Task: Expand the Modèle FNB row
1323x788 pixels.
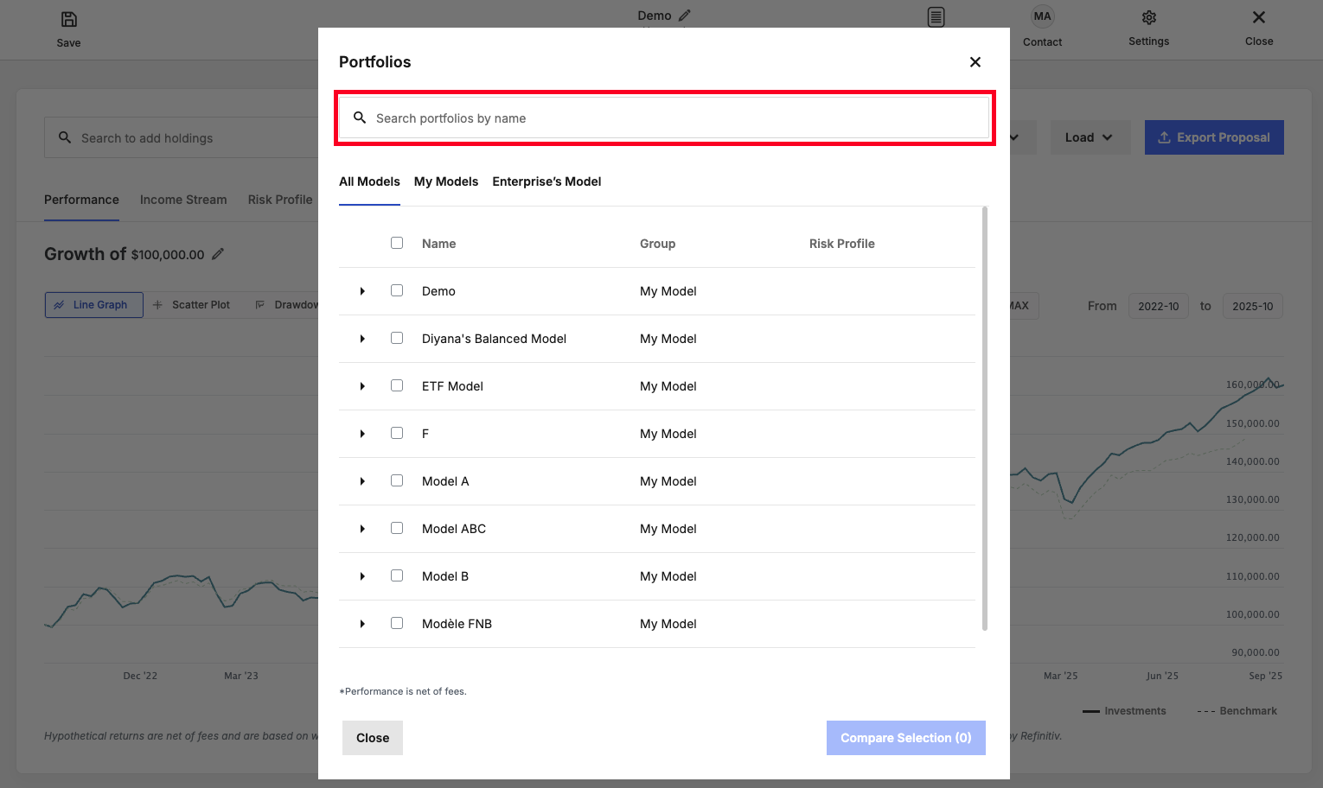Action: 362,624
